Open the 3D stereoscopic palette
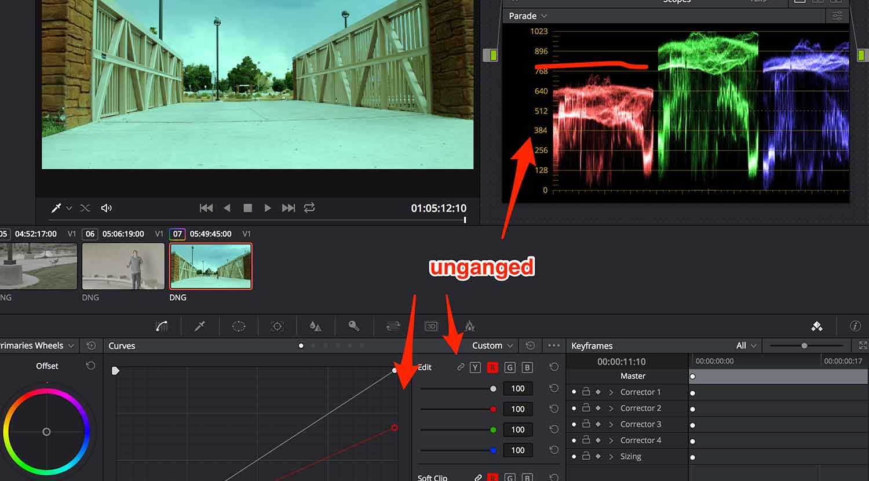 point(431,326)
